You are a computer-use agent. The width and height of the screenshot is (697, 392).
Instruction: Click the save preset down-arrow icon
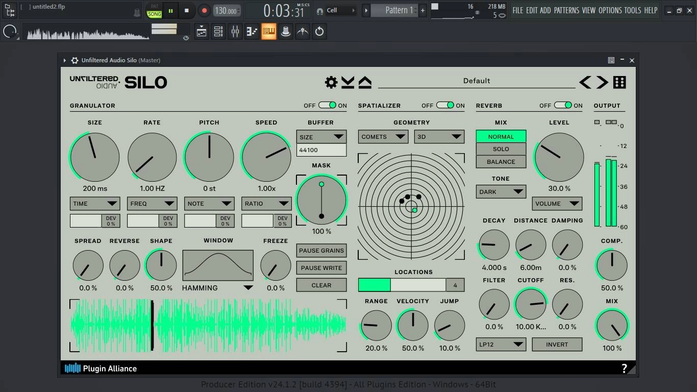[348, 82]
